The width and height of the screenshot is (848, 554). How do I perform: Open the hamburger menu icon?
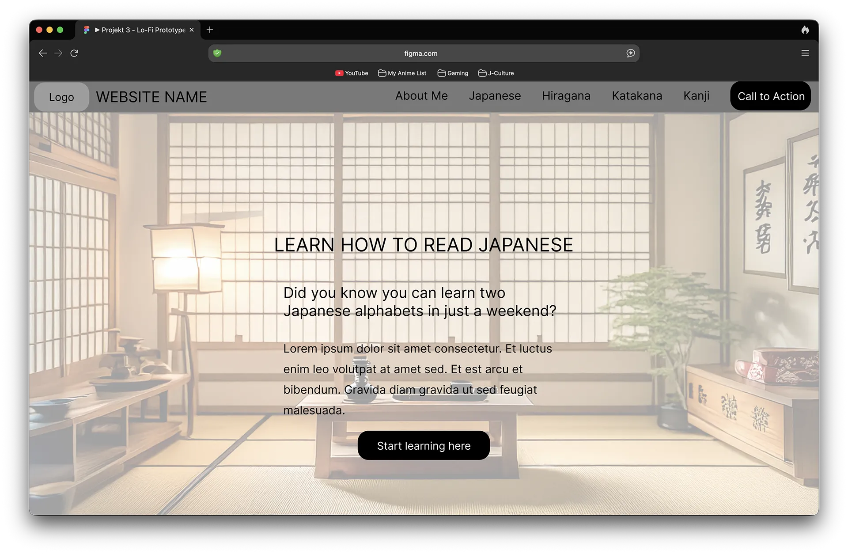tap(805, 53)
